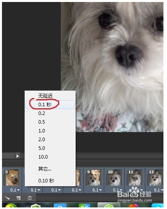Select the 10.0 delay menu entry
The height and width of the screenshot is (209, 167).
(50, 157)
